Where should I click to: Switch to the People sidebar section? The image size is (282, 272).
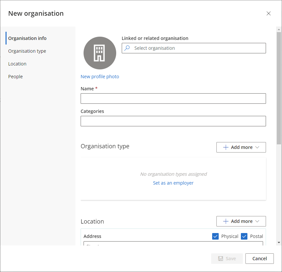pos(15,77)
